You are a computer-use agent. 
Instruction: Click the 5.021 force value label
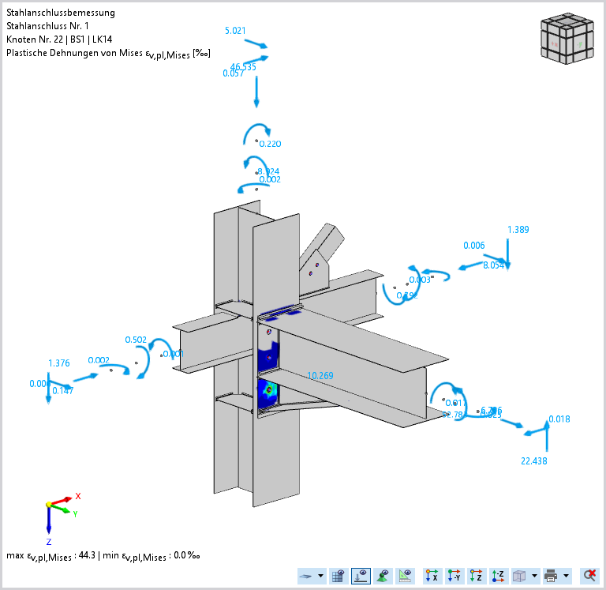click(235, 31)
